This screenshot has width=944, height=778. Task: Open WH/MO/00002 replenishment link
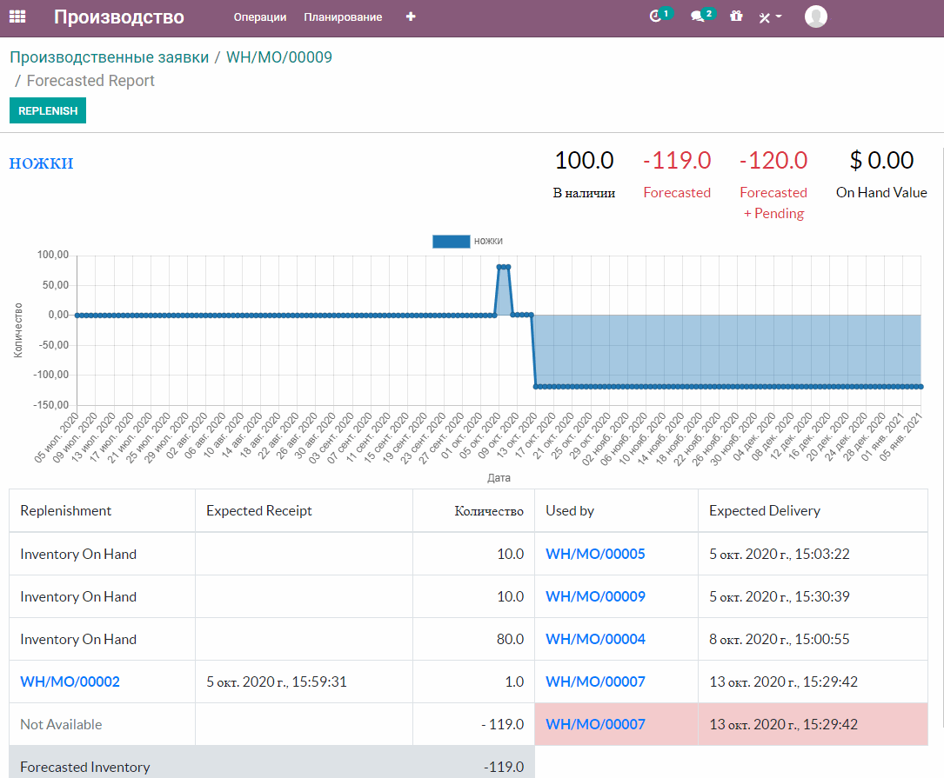(x=70, y=682)
